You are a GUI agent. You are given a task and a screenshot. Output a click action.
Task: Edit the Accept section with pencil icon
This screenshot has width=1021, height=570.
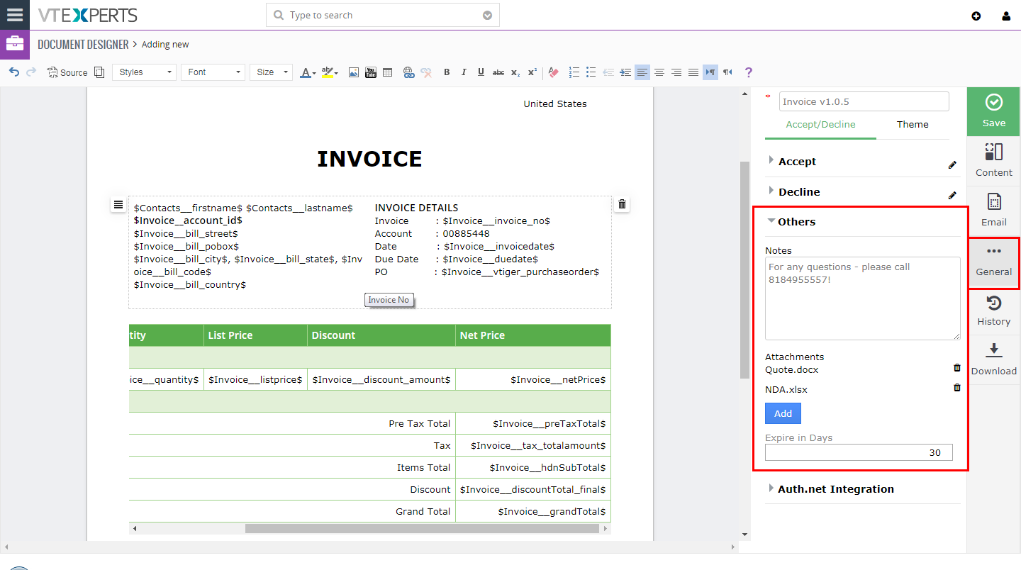tap(952, 164)
